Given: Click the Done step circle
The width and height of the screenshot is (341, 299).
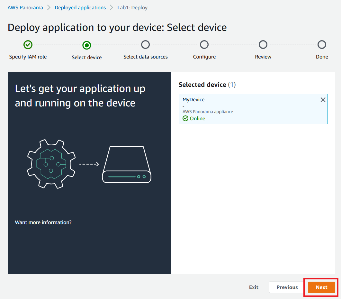Looking at the screenshot, I should [322, 45].
